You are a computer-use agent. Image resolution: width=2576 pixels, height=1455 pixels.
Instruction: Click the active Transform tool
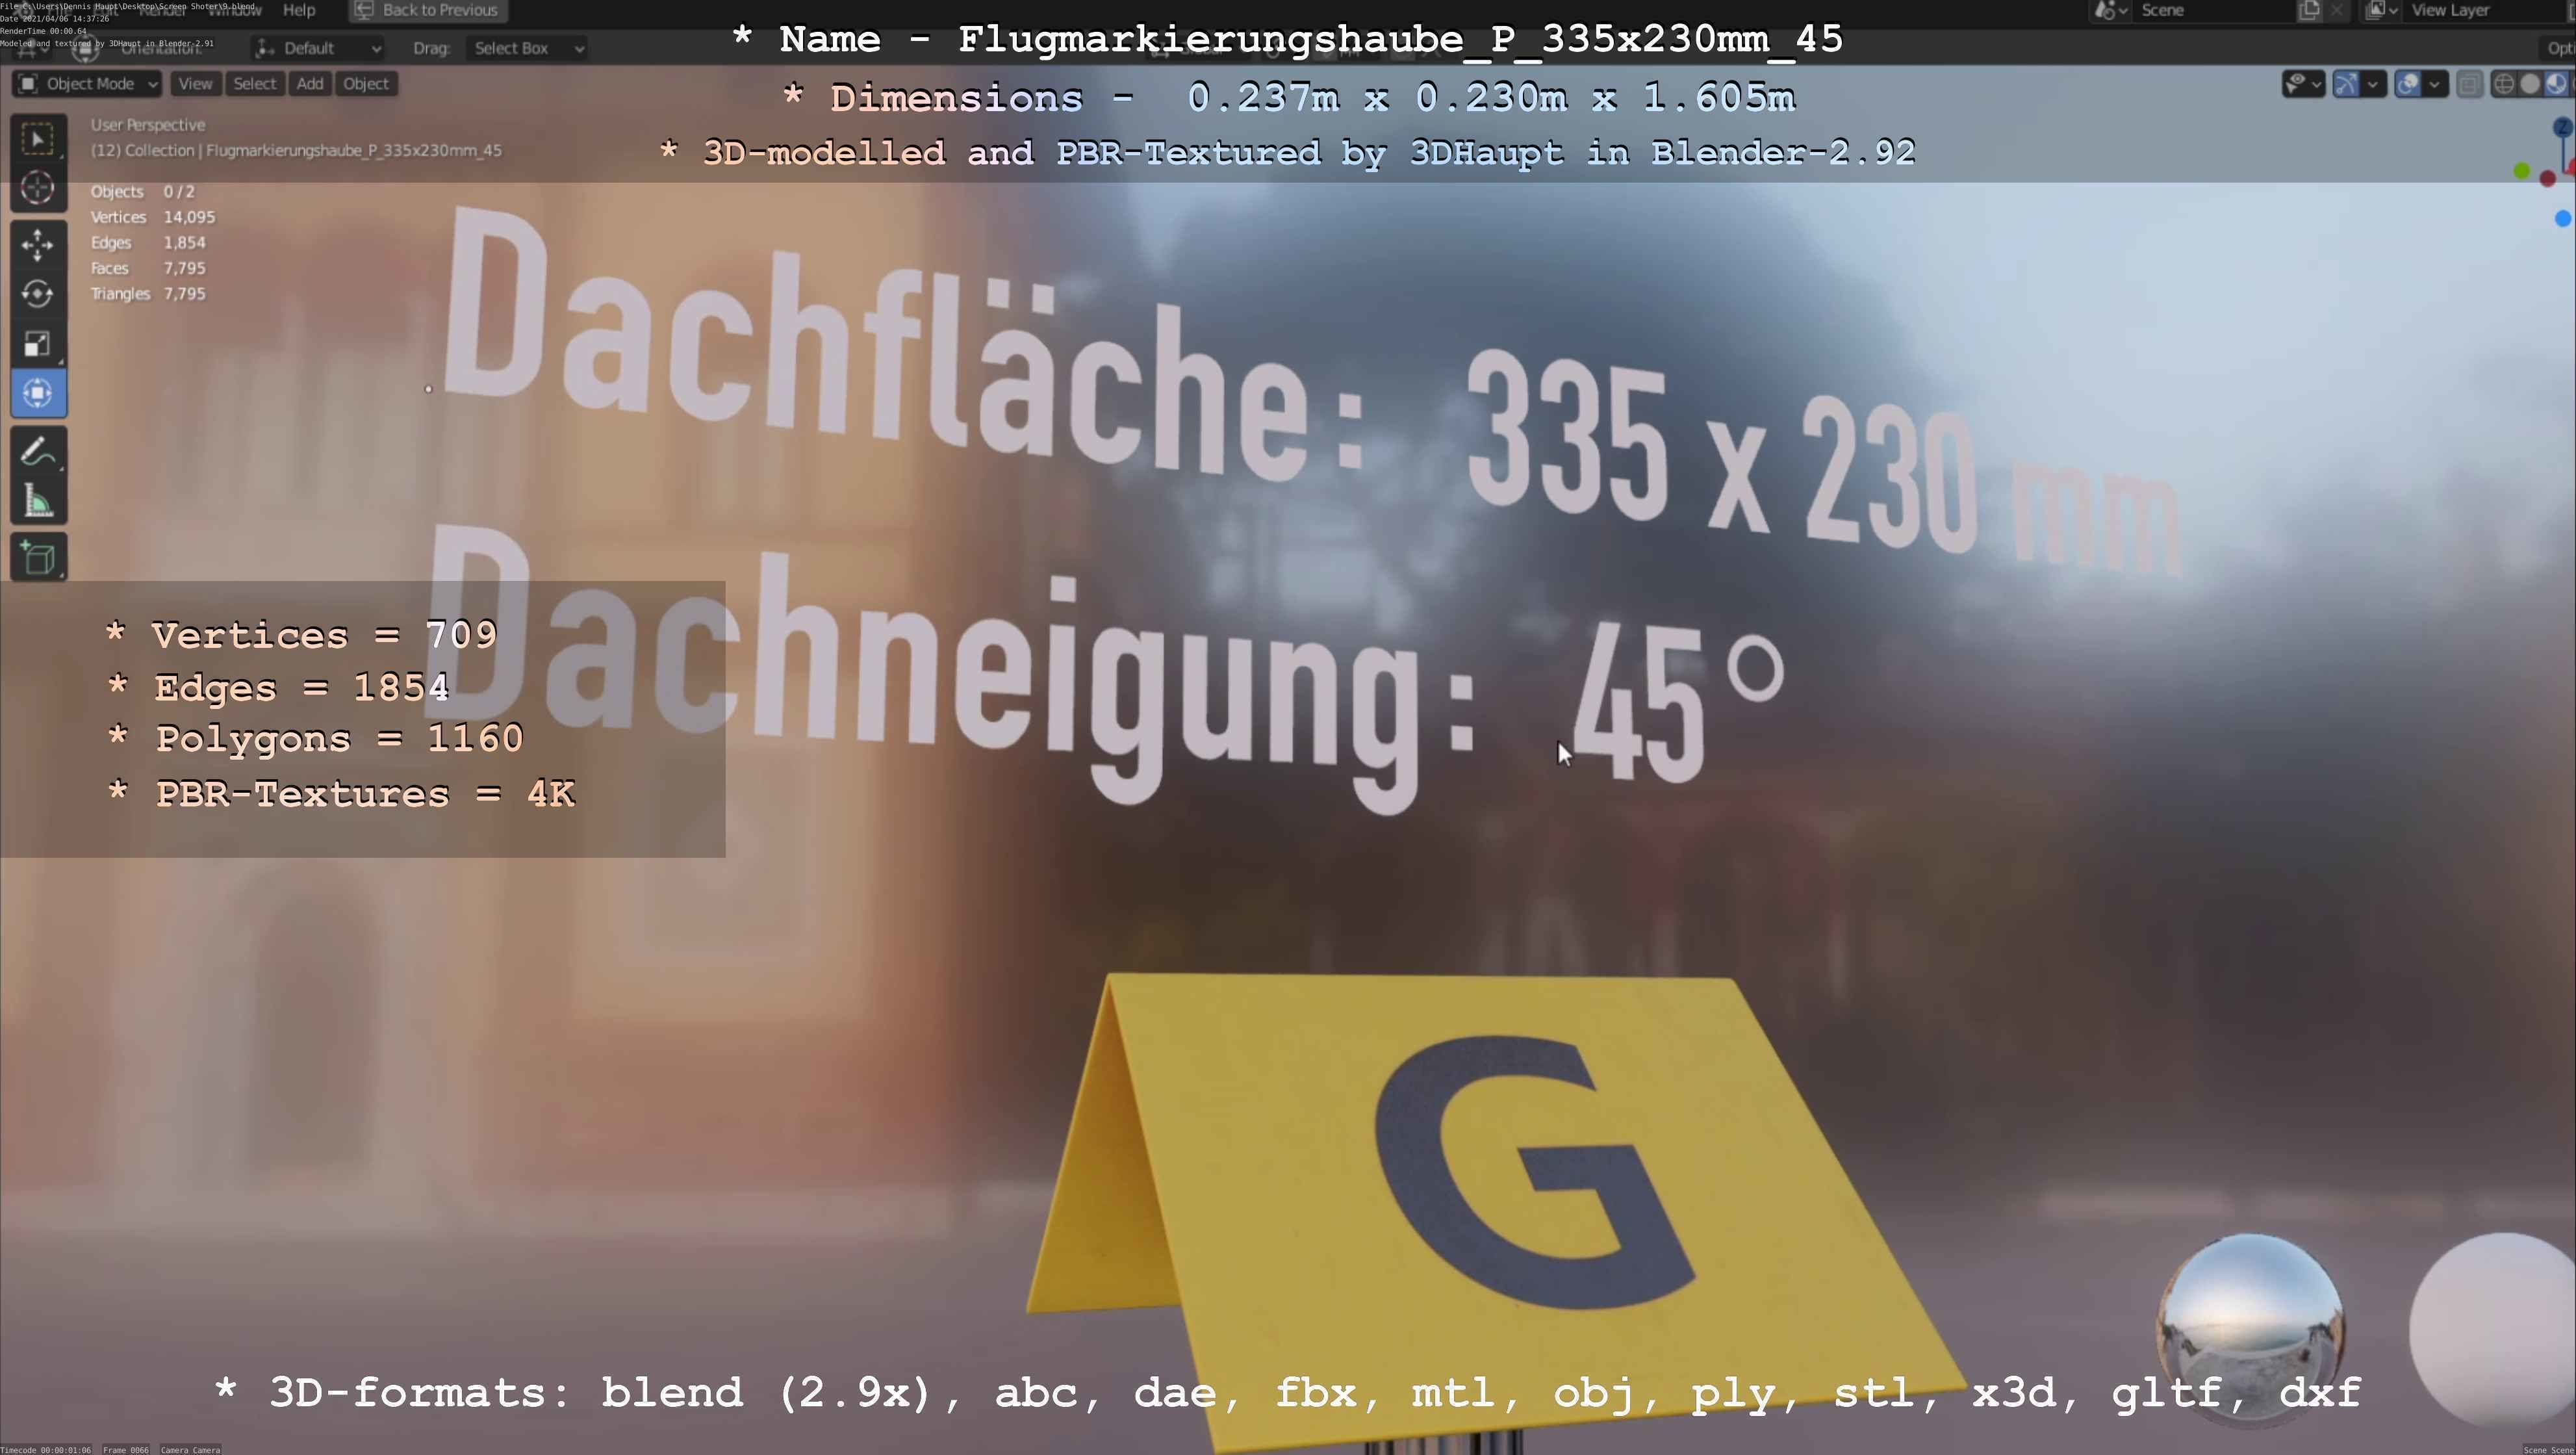38,393
